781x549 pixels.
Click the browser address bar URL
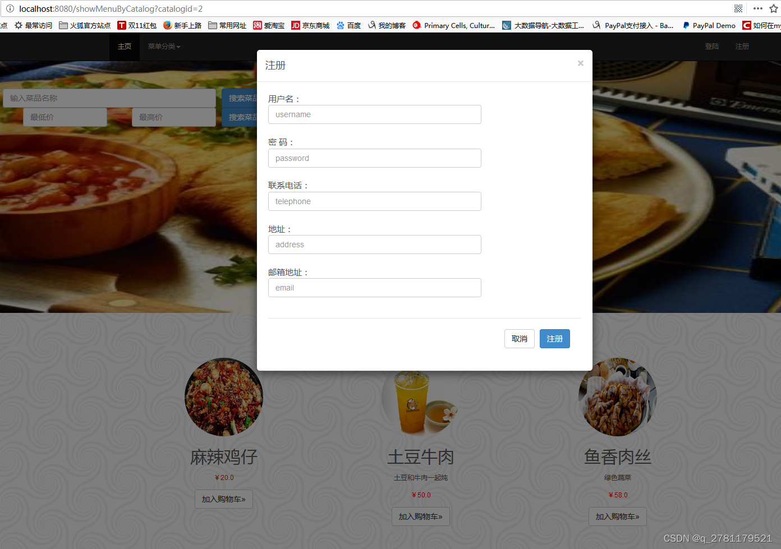pyautogui.click(x=111, y=8)
